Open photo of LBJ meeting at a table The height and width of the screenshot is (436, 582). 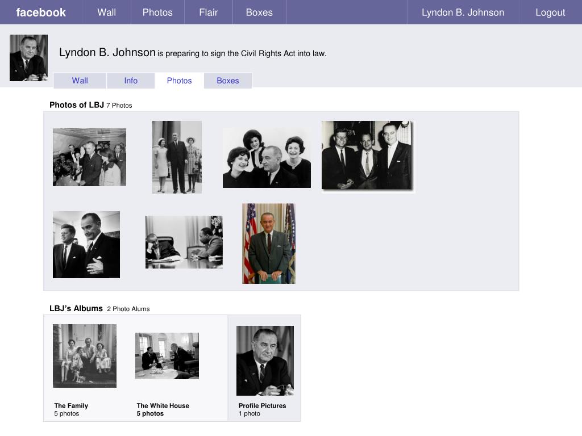[184, 242]
